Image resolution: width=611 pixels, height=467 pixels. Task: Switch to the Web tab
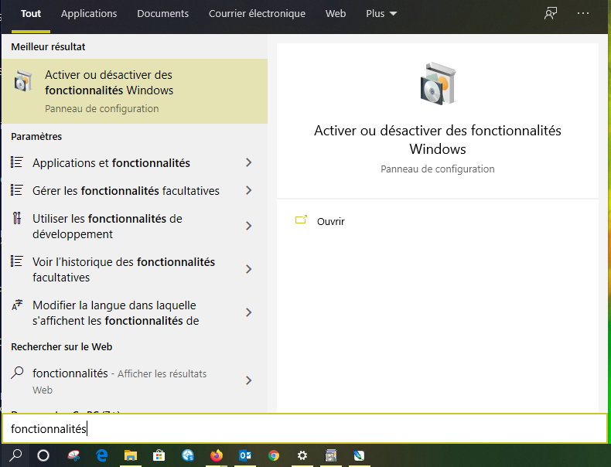click(336, 14)
